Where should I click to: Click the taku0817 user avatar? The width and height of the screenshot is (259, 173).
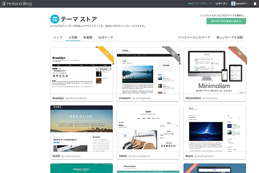click(x=233, y=4)
